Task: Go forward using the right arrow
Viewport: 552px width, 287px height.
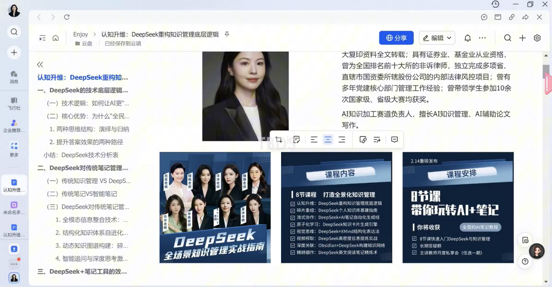Action: (x=53, y=17)
